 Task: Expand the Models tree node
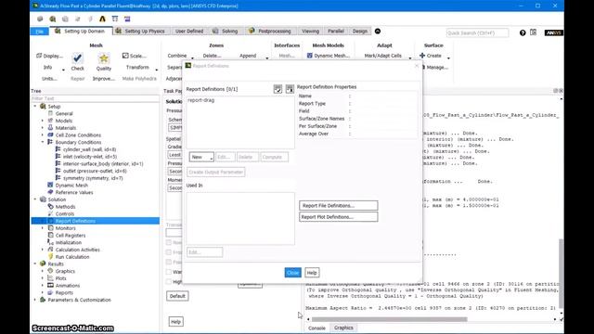tap(43, 121)
